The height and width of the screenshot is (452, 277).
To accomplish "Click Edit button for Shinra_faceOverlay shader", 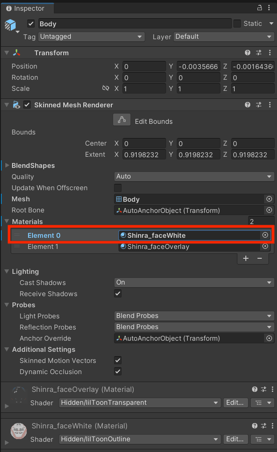I will tap(235, 403).
